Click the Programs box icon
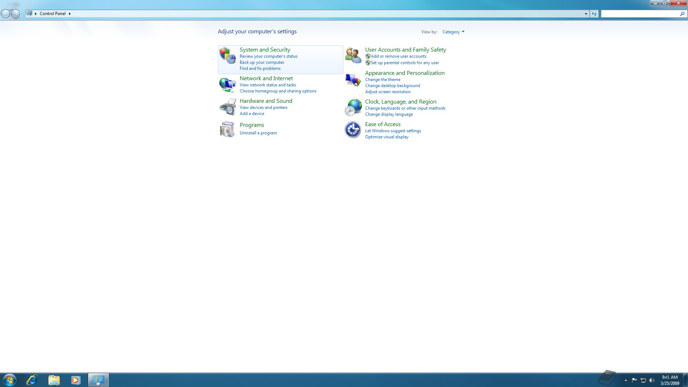The height and width of the screenshot is (387, 688). coord(228,129)
